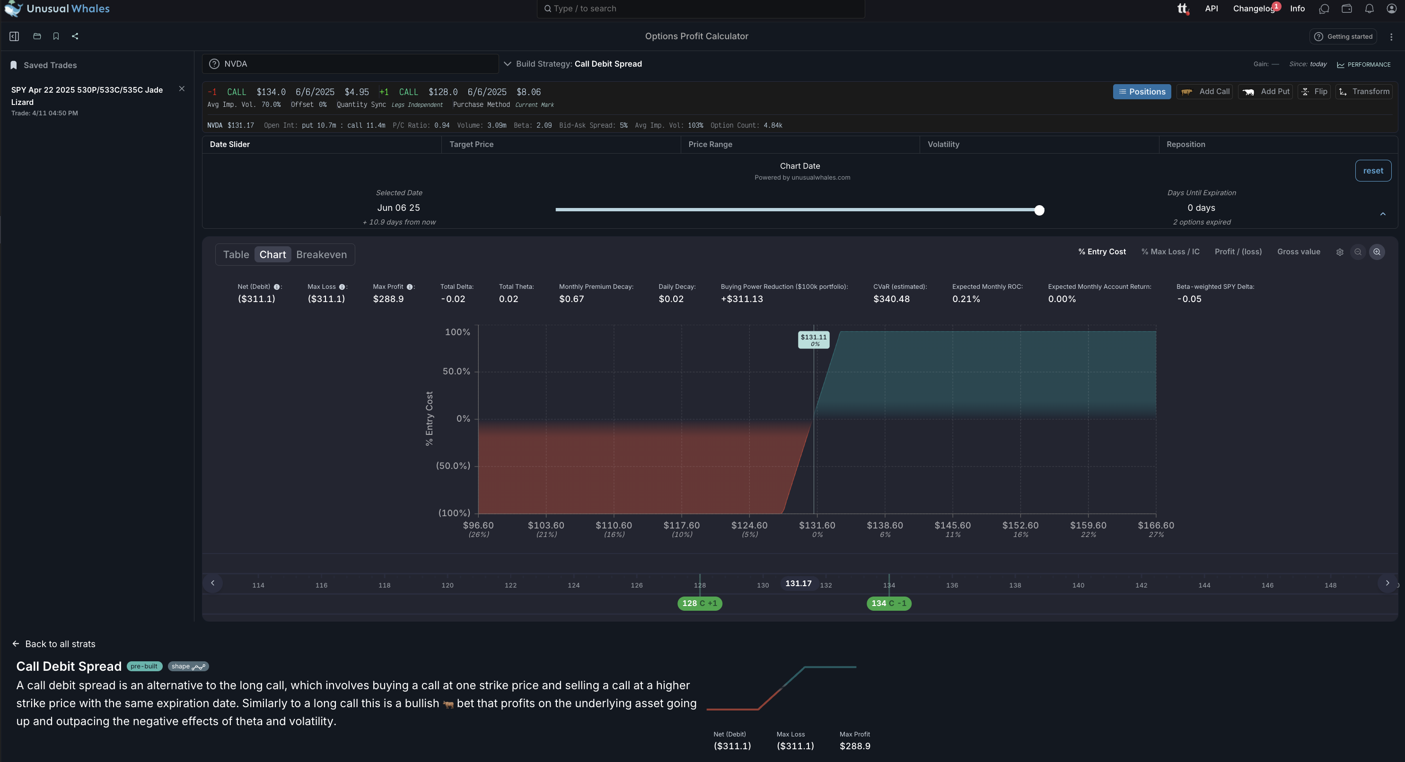1405x762 pixels.
Task: Click the zoom in magnifier icon
Action: [x=1377, y=252]
